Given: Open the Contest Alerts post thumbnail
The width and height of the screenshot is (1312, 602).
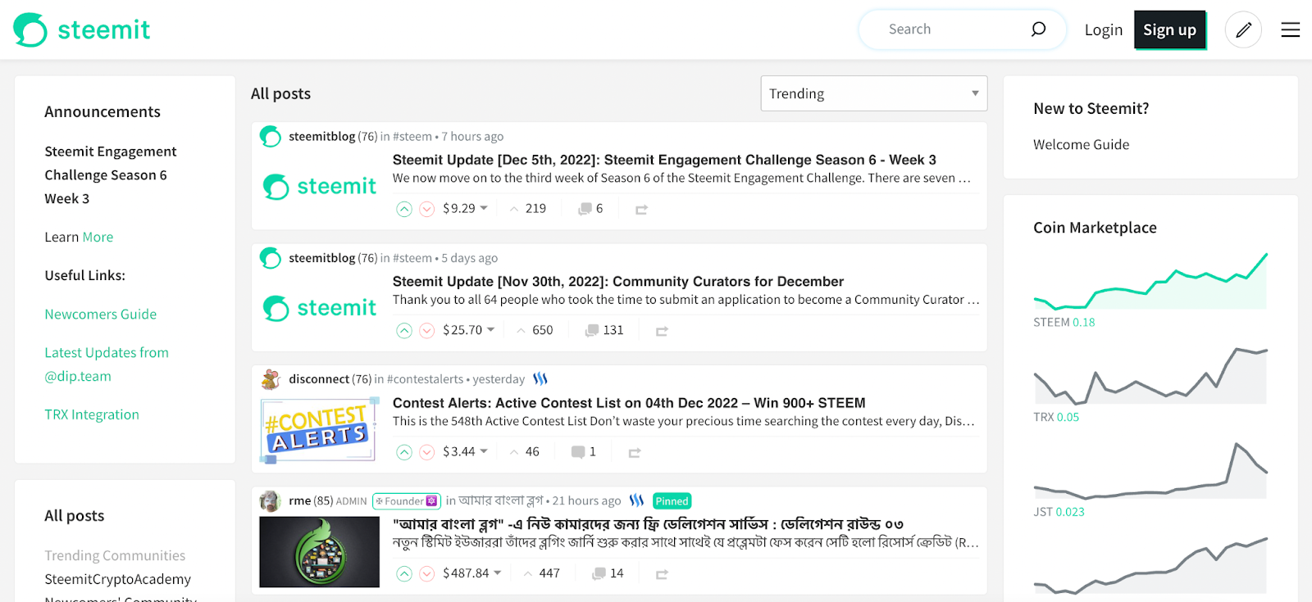Looking at the screenshot, I should click(x=320, y=431).
